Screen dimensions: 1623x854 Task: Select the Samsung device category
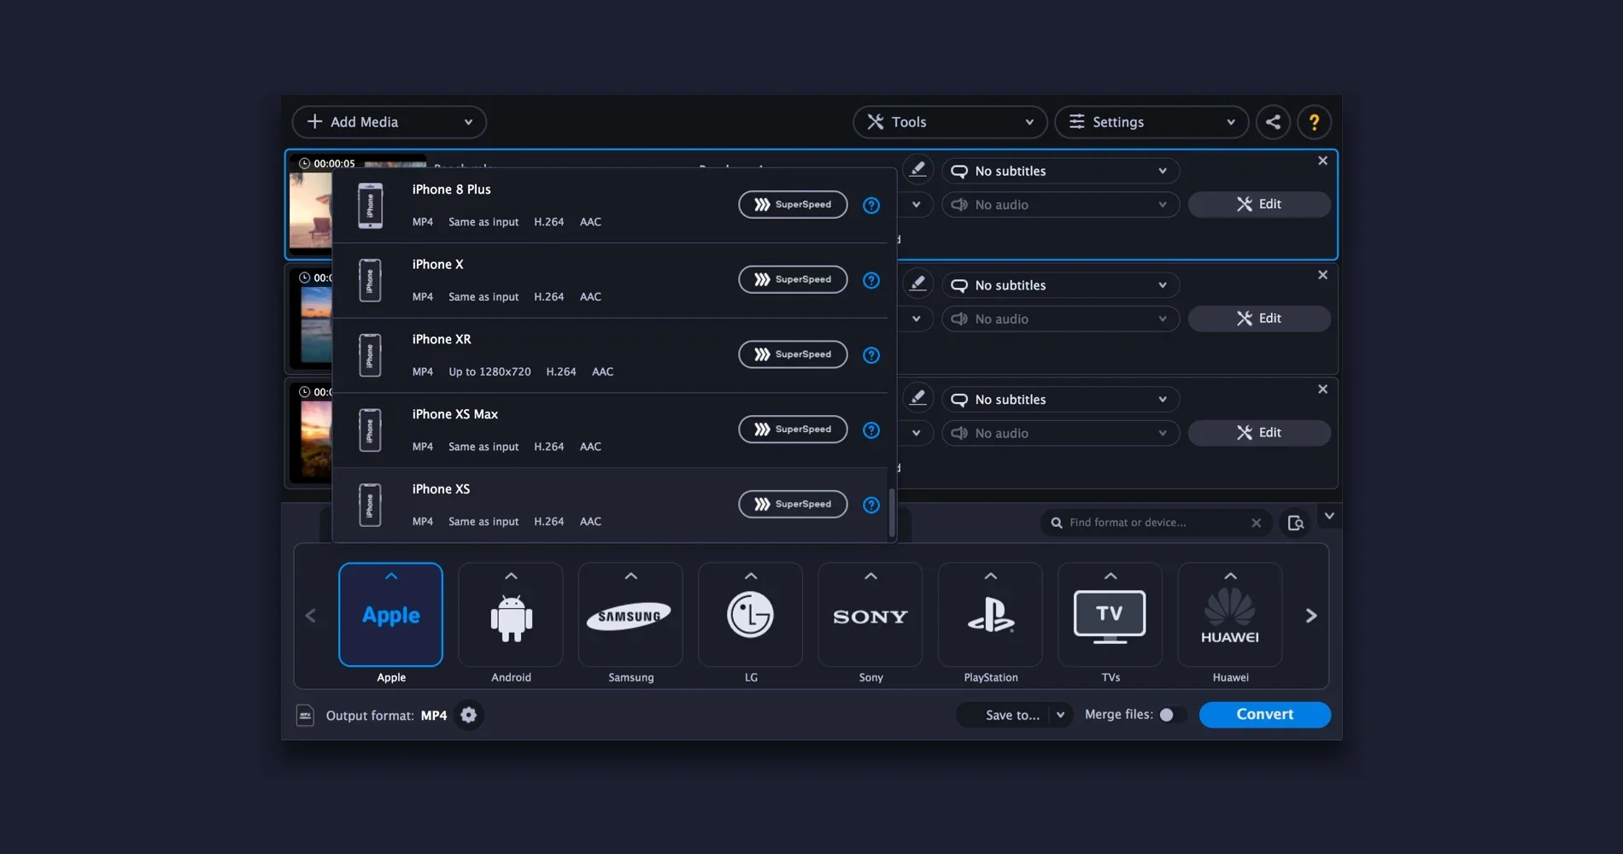tap(630, 614)
